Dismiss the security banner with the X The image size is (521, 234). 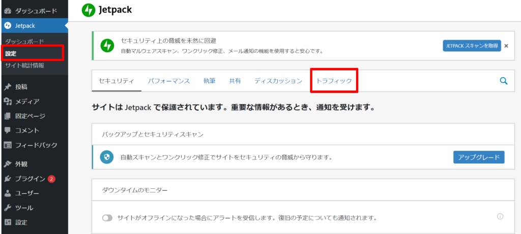tap(506, 46)
